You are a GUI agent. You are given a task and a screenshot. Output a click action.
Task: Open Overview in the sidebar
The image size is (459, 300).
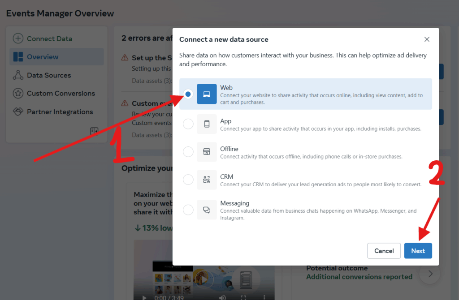coord(43,57)
